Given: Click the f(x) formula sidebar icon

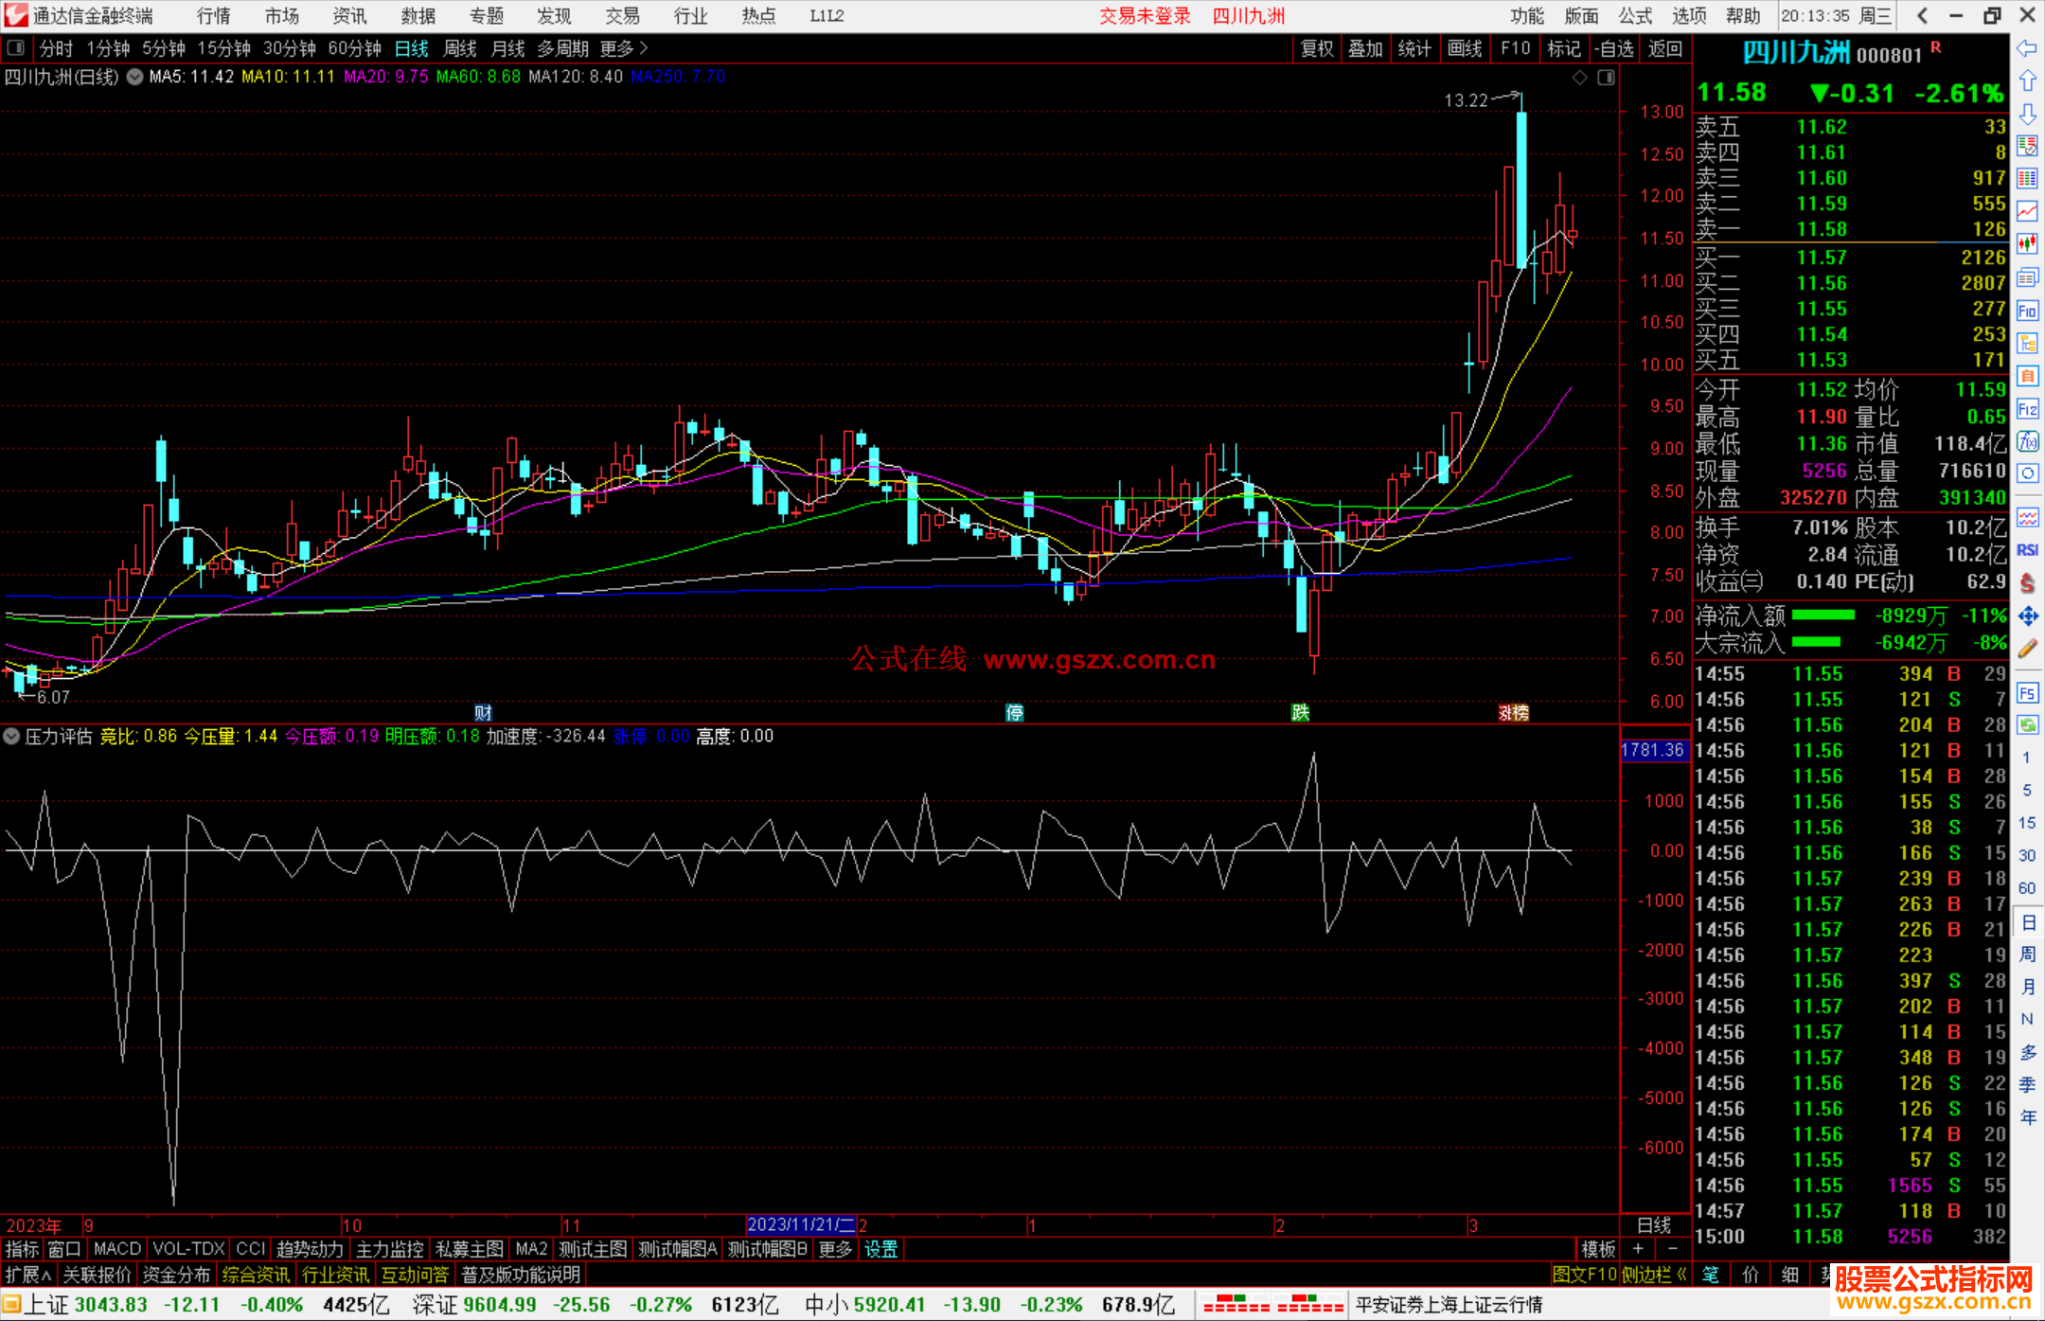Looking at the screenshot, I should tap(2027, 441).
